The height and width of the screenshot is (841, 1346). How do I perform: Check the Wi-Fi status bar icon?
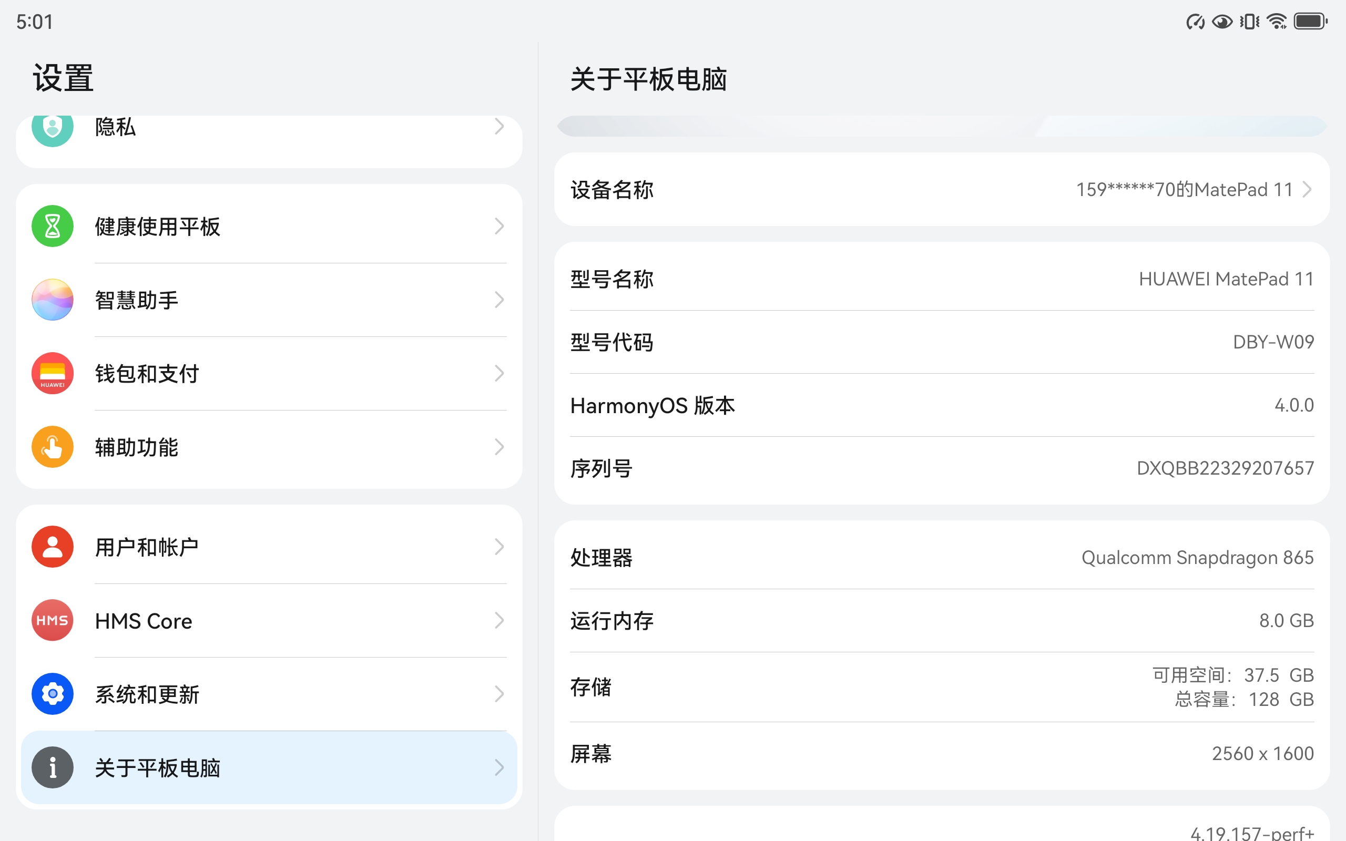coord(1277,21)
